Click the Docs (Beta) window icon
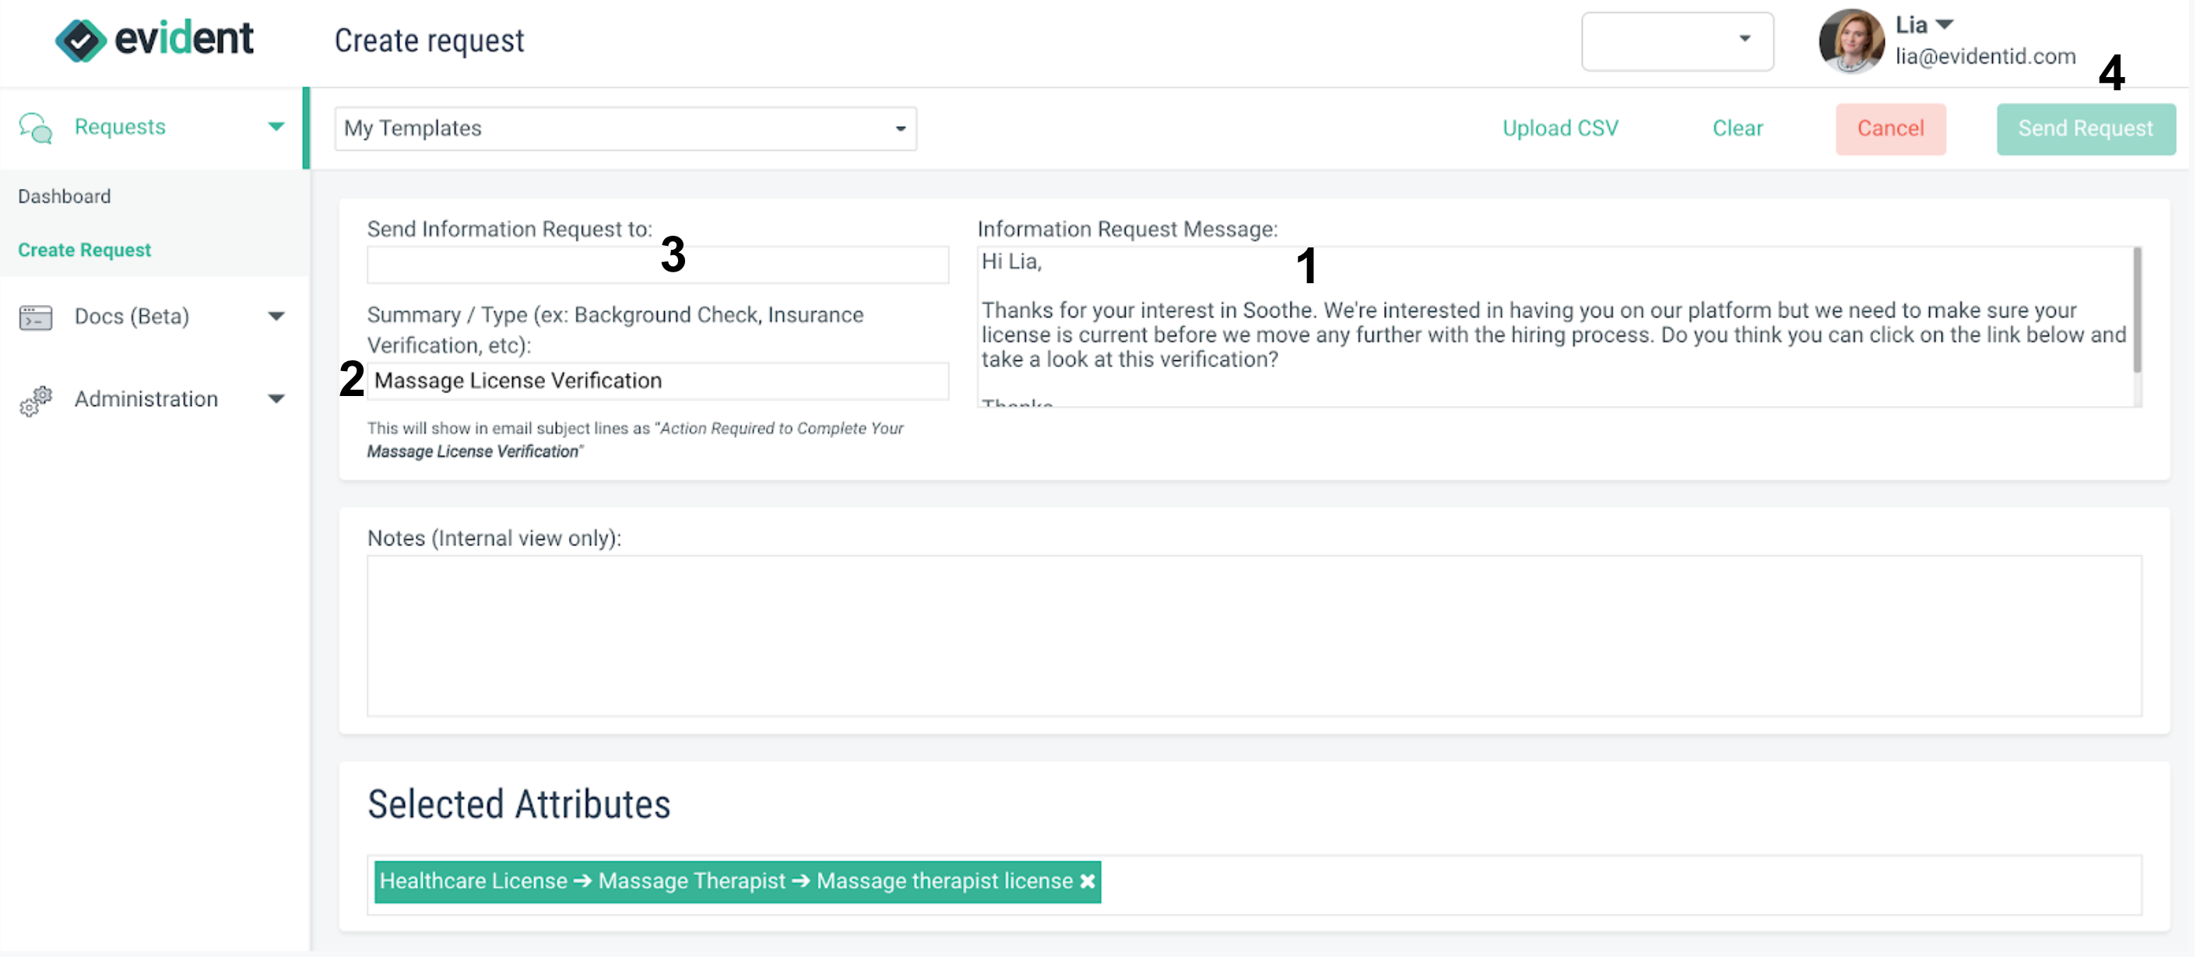 (x=36, y=317)
